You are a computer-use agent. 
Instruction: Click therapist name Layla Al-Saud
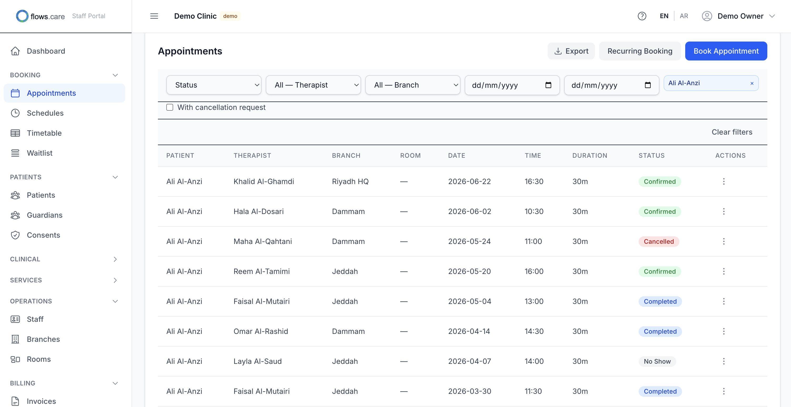tap(257, 361)
